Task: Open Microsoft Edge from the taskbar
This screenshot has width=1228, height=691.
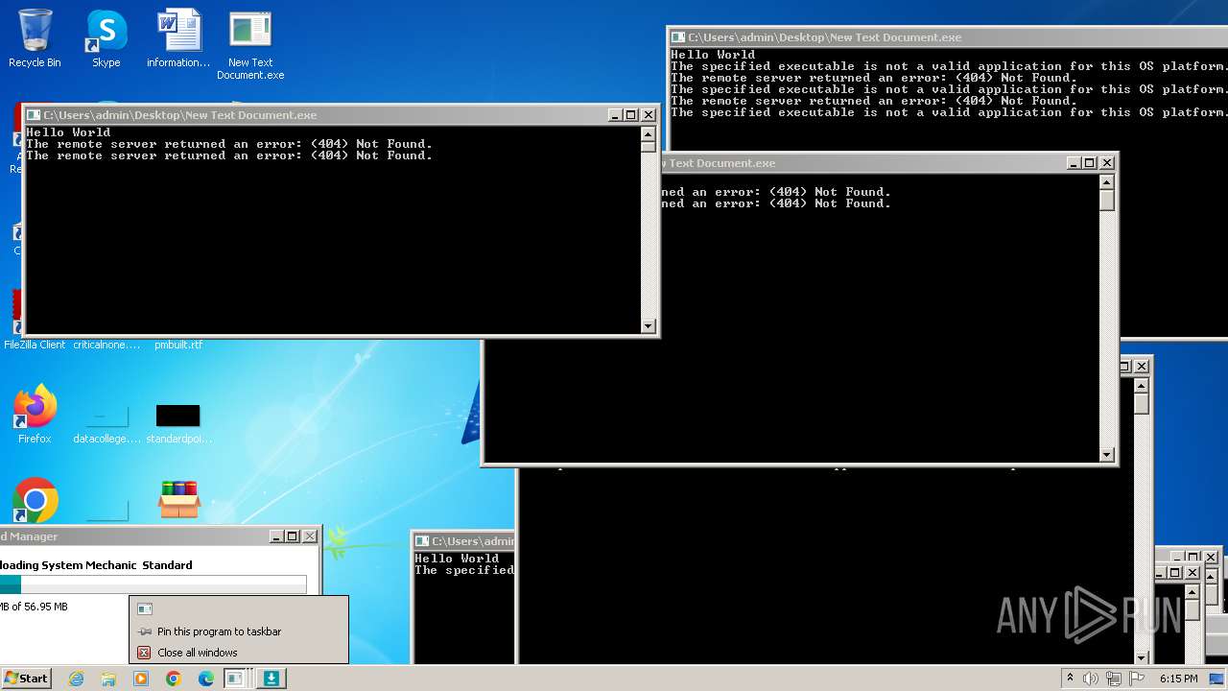Action: pyautogui.click(x=206, y=679)
